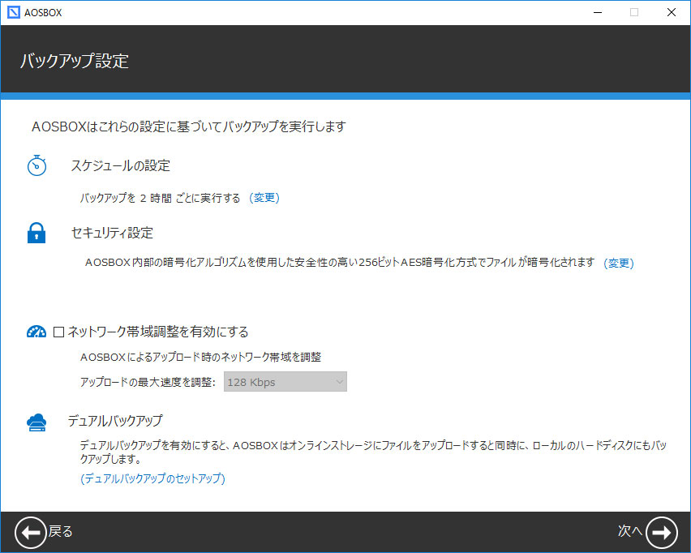
Task: Click the セキュリティ設定 heading
Action: [x=112, y=233]
